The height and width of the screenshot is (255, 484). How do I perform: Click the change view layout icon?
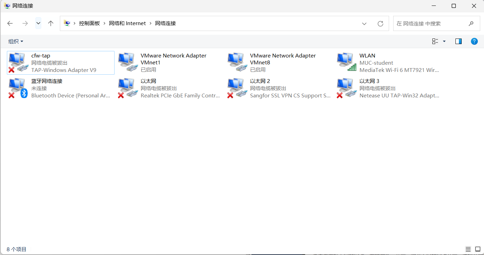[435, 41]
